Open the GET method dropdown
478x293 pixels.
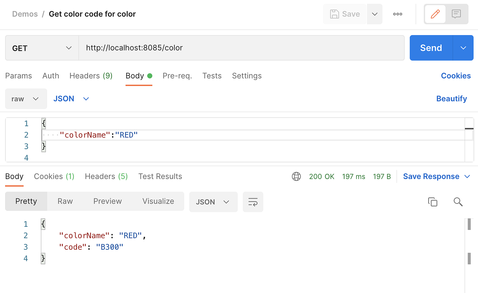tap(41, 48)
